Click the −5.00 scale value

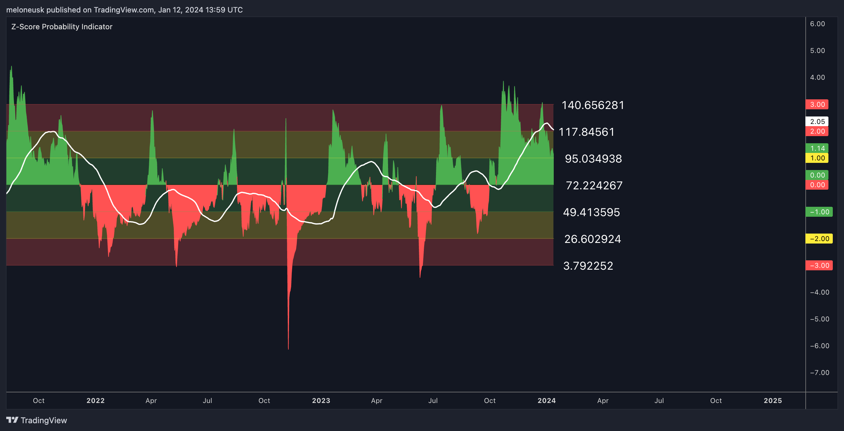pyautogui.click(x=819, y=319)
